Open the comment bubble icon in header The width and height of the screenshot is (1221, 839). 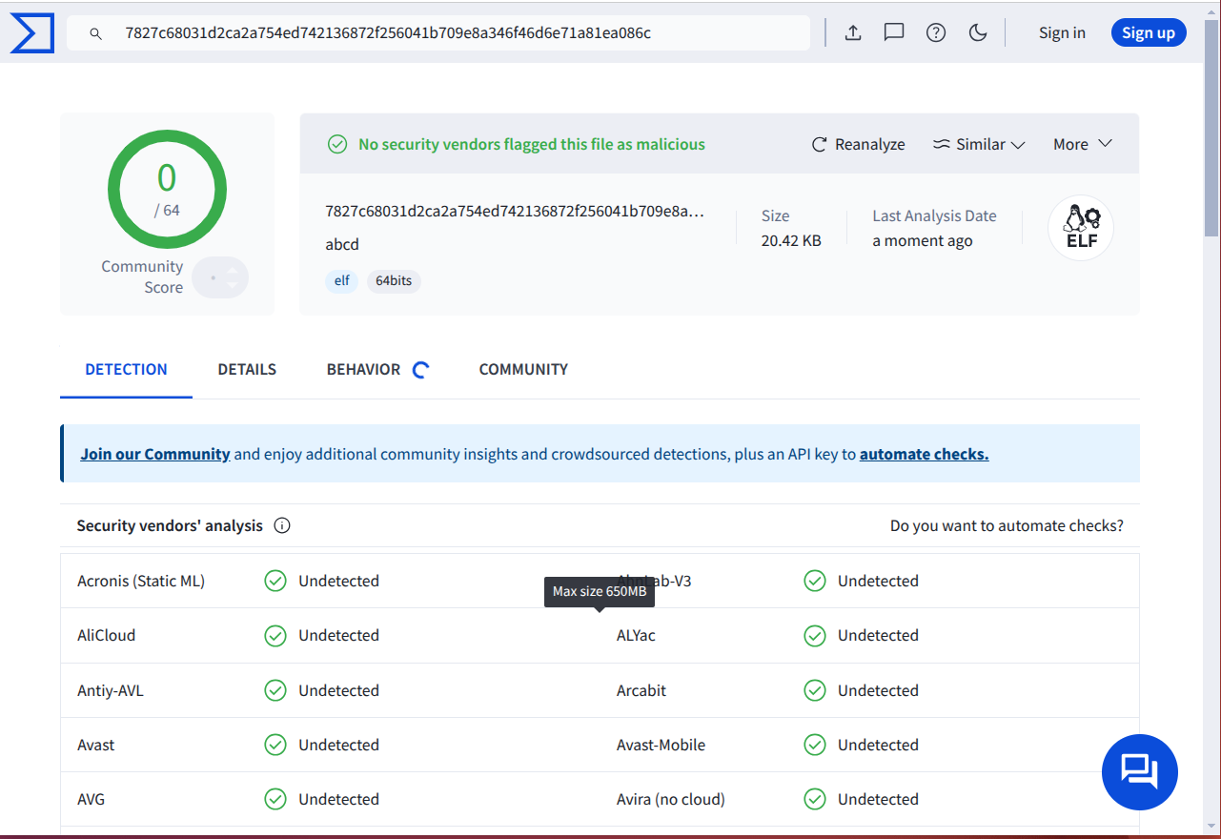(x=894, y=32)
